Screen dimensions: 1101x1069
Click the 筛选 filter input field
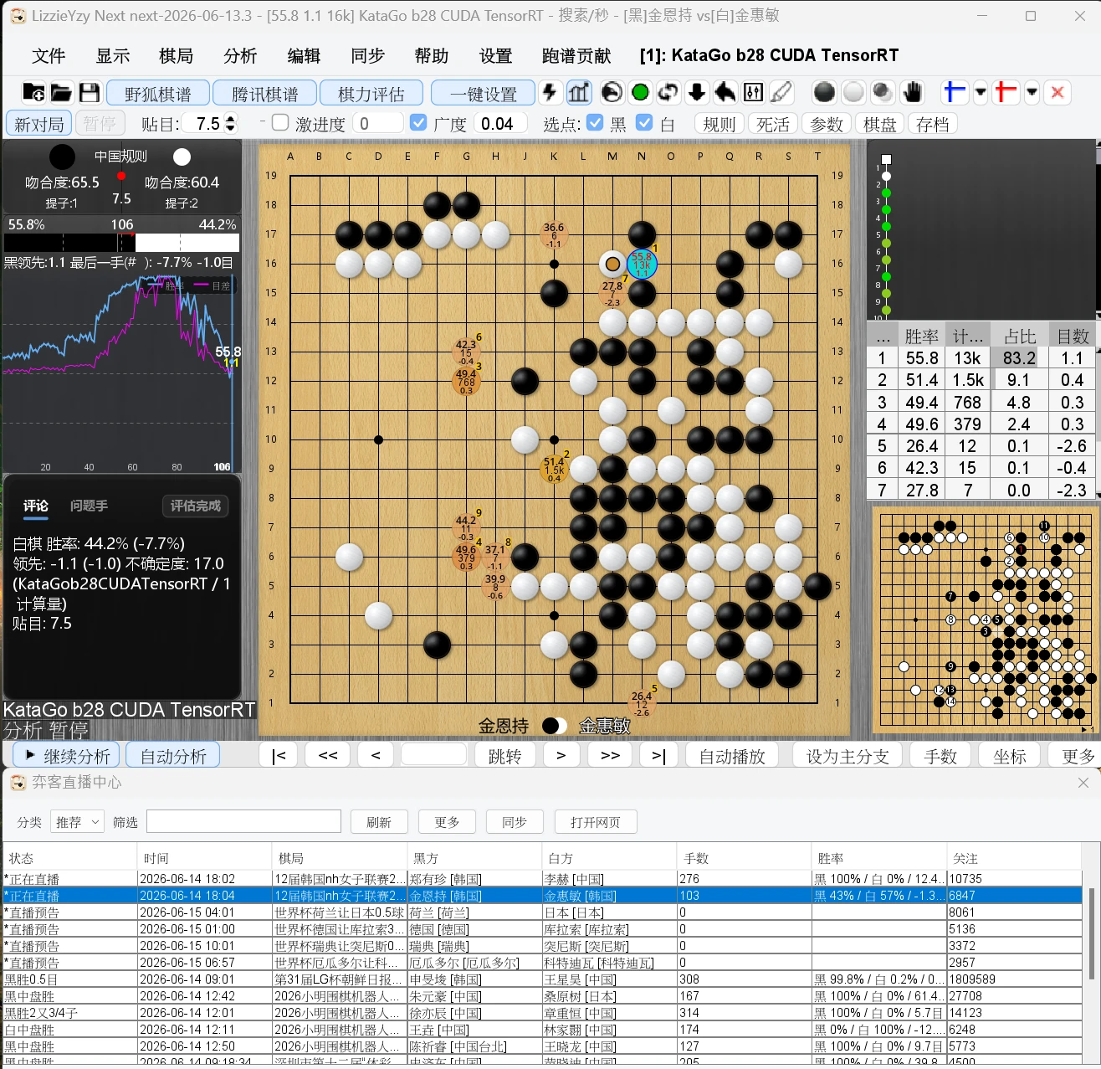[x=243, y=821]
